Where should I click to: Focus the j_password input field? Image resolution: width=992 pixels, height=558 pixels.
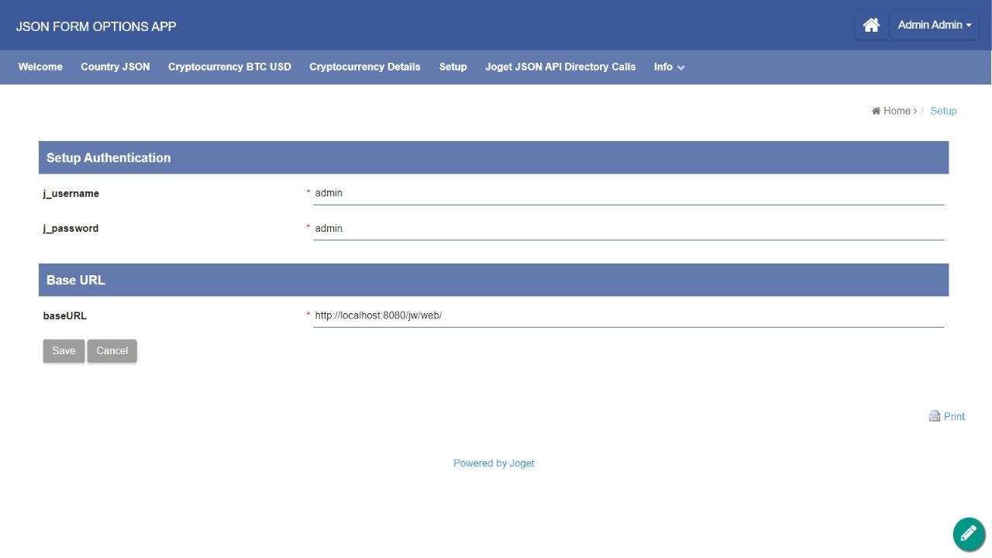click(x=629, y=229)
